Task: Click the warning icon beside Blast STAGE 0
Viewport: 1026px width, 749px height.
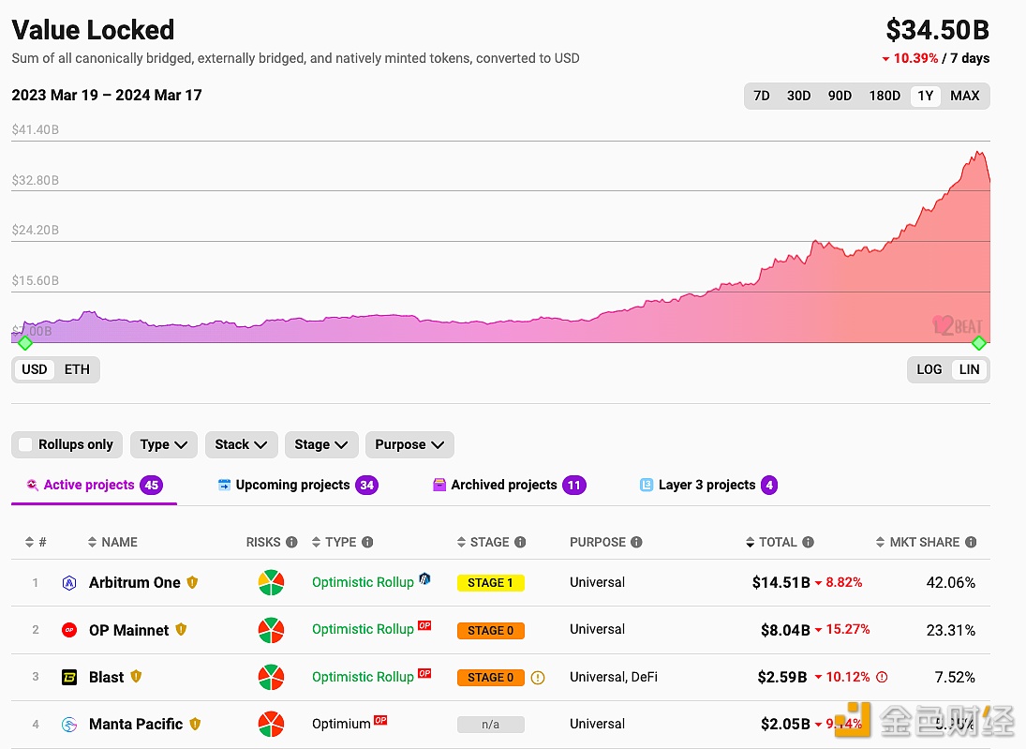Action: pos(538,678)
